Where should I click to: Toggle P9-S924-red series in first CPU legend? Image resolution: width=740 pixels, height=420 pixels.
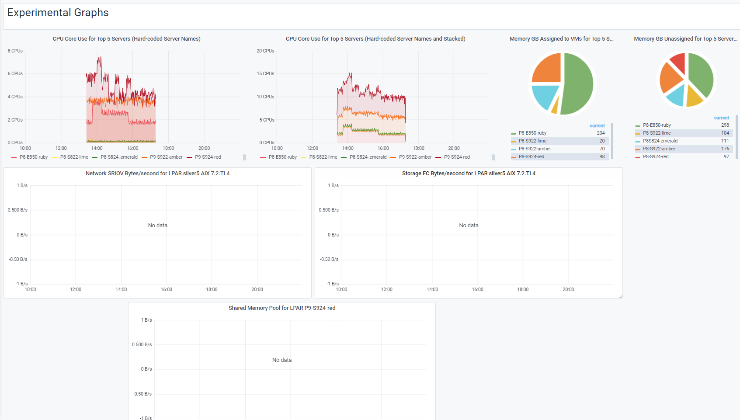click(208, 157)
